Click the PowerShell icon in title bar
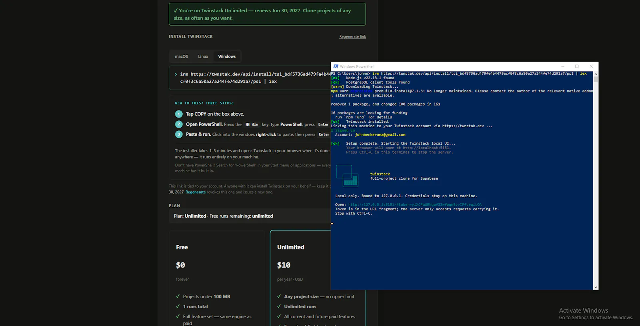This screenshot has width=640, height=326. (x=336, y=66)
